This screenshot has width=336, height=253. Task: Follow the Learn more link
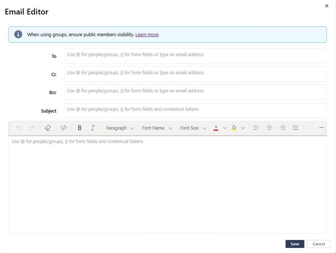tap(147, 35)
